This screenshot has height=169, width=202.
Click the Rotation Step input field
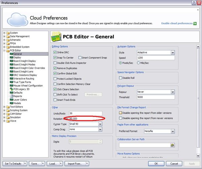86,119
